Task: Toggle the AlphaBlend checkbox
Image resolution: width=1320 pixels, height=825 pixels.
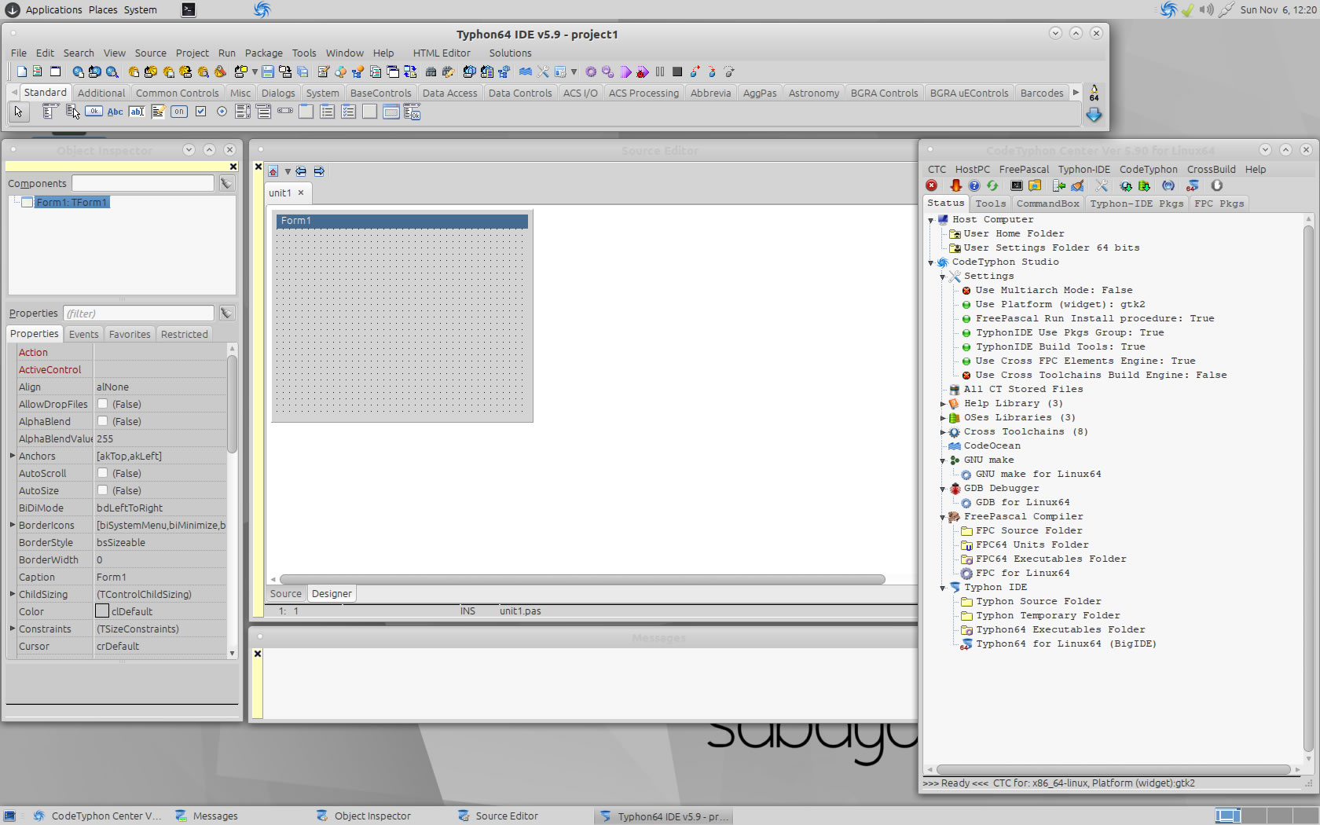Action: pyautogui.click(x=102, y=421)
